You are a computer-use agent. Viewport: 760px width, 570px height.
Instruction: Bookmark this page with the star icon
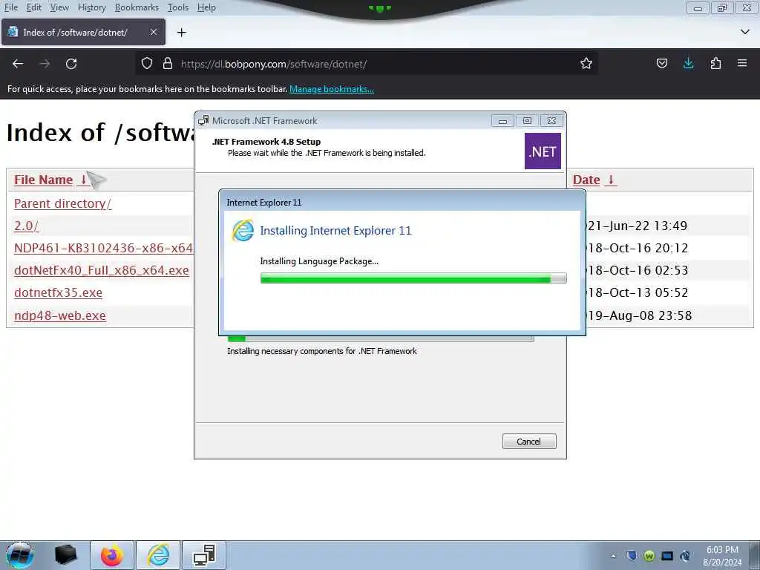click(586, 64)
